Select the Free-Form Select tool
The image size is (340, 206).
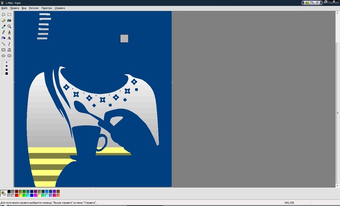pyautogui.click(x=3, y=15)
